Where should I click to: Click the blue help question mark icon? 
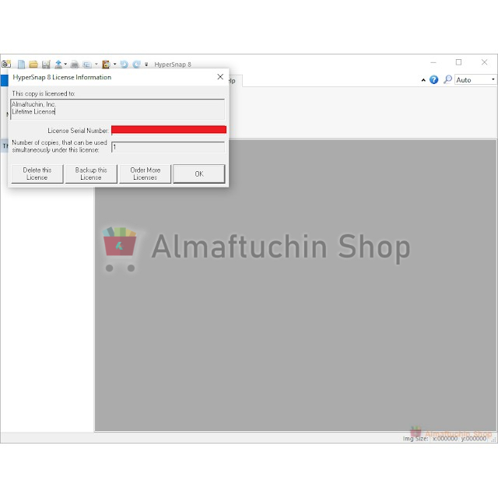click(x=434, y=79)
